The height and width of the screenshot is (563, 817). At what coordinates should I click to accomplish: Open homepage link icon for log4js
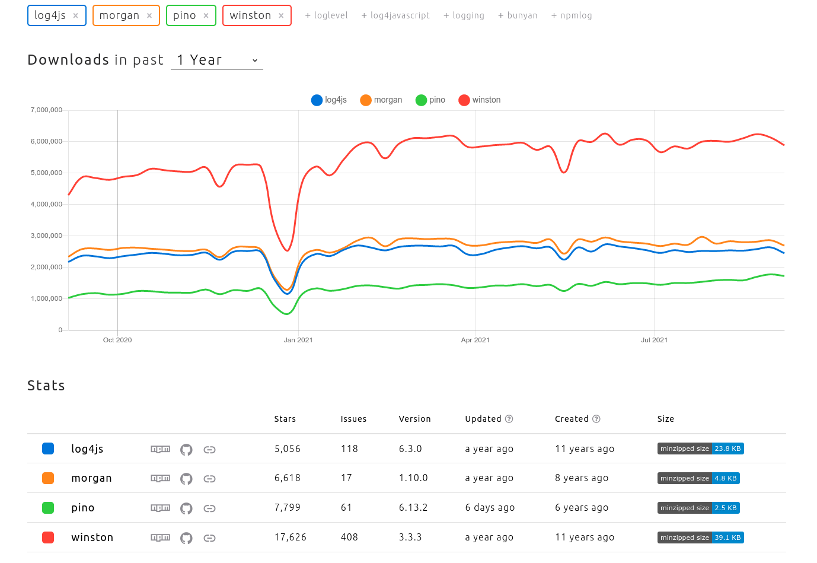(209, 450)
